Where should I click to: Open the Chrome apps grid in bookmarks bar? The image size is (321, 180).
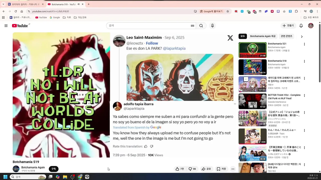click(3, 17)
